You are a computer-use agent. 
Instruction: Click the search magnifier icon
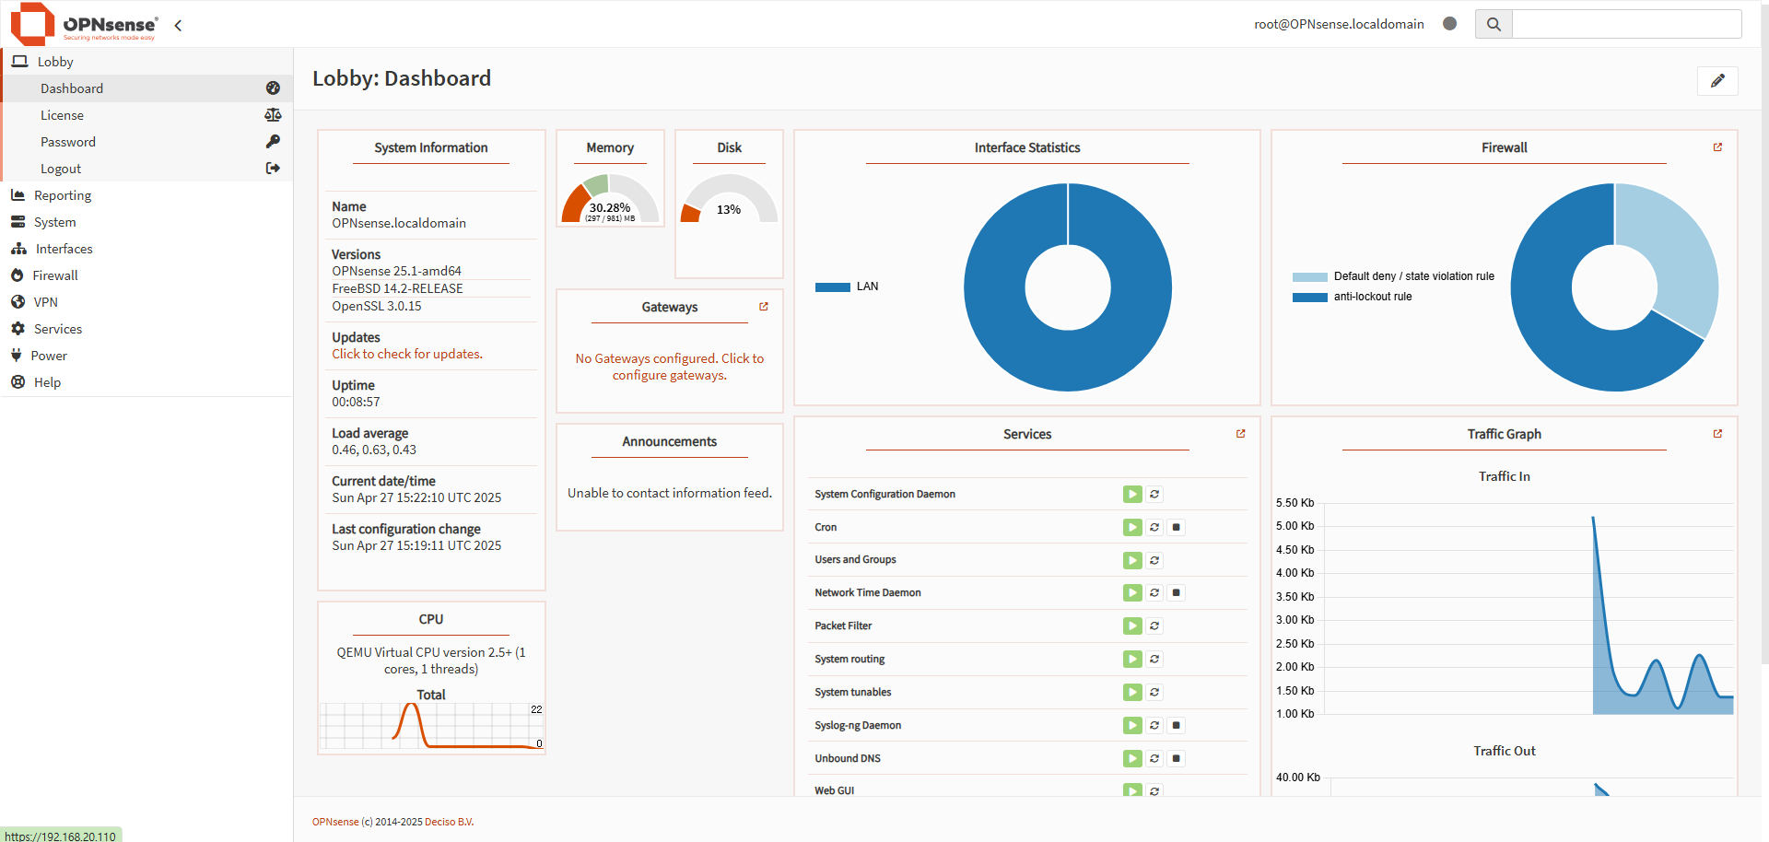click(1494, 24)
